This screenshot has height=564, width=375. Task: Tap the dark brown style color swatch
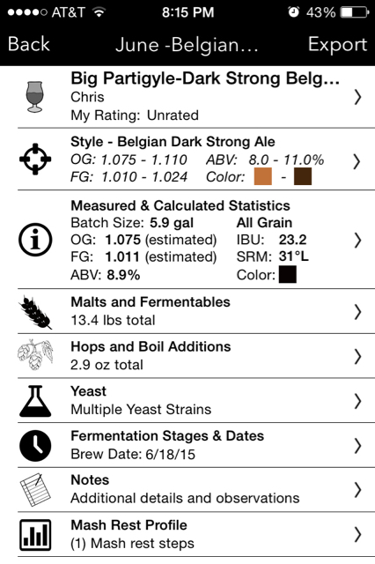tap(303, 176)
